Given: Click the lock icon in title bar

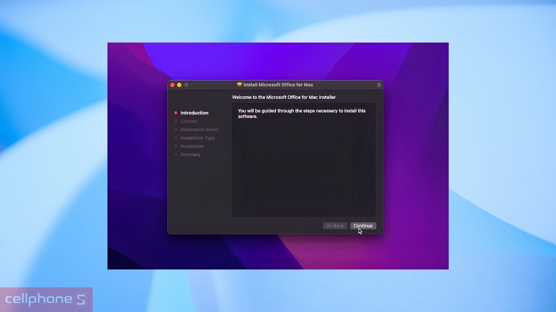Looking at the screenshot, I should 379,85.
